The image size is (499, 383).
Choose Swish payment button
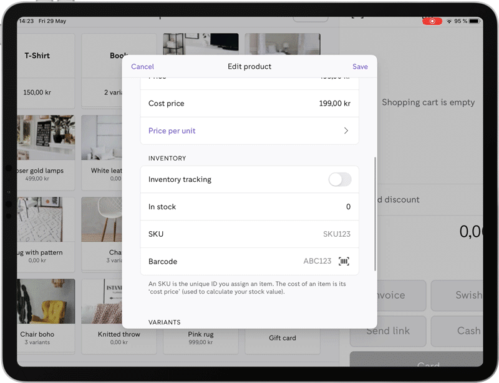457,296
